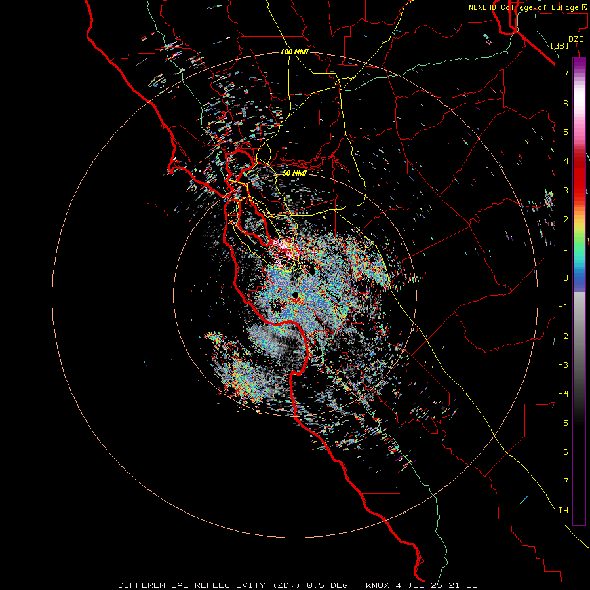Image resolution: width=590 pixels, height=590 pixels.
Task: Click the 4 dB scale tick label
Action: coord(566,161)
